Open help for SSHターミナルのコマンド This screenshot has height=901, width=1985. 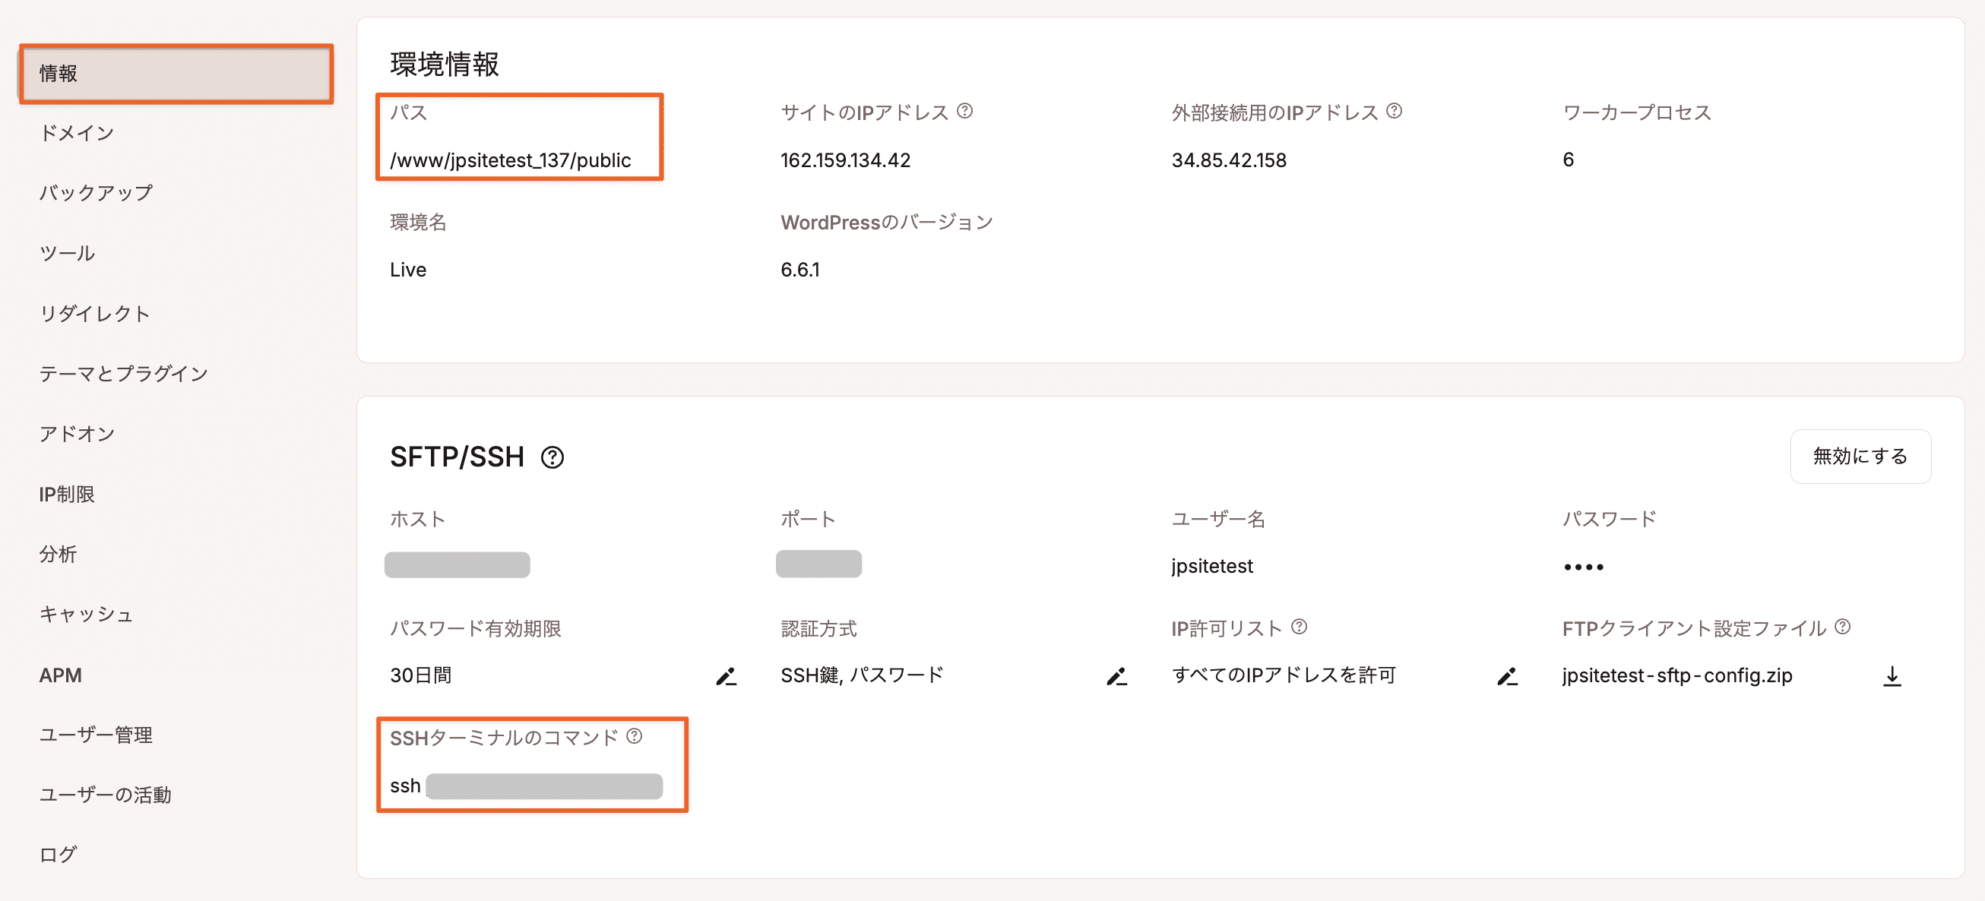tap(633, 737)
